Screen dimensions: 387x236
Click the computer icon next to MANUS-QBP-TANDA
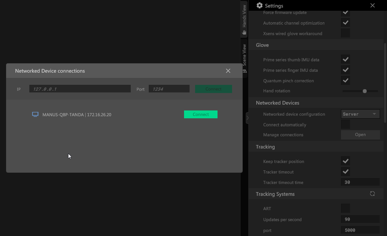[35, 115]
